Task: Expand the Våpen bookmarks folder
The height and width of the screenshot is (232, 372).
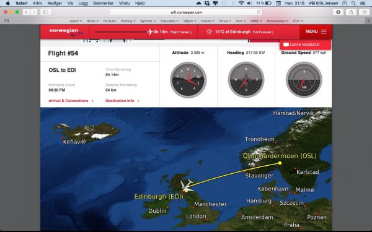Action: [x=190, y=21]
